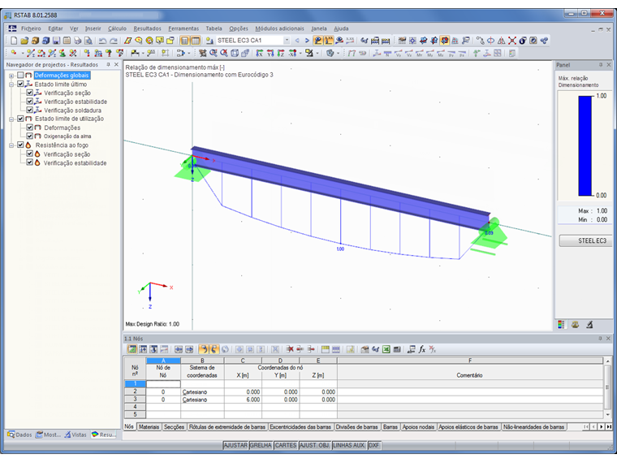The width and height of the screenshot is (617, 463).
Task: Open print preview magnifier icon
Action: pos(88,41)
